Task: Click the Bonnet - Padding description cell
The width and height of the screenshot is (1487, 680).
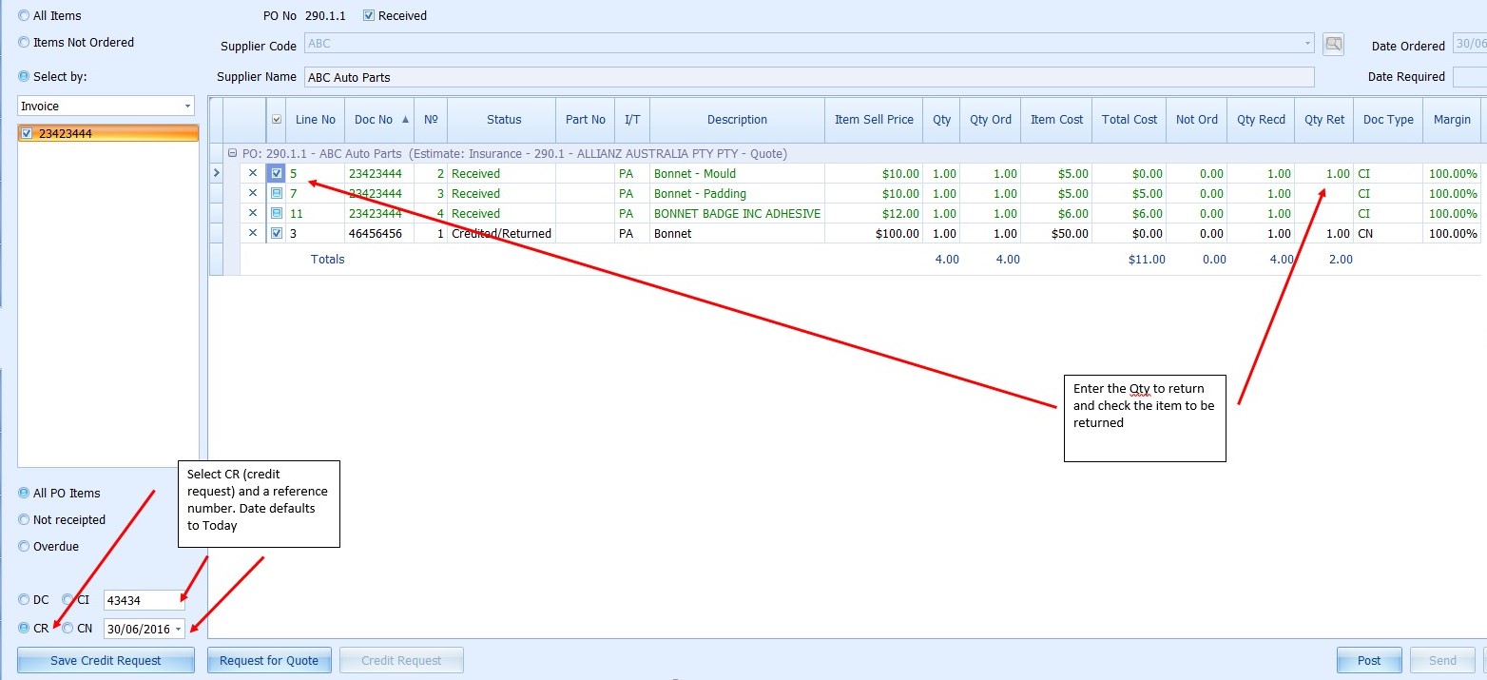Action: click(x=737, y=193)
